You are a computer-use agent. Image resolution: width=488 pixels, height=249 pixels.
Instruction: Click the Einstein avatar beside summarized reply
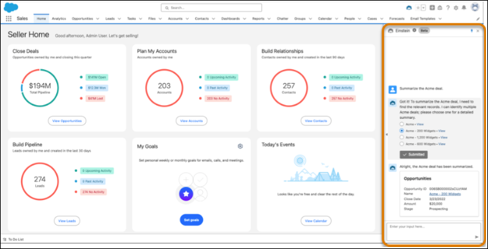click(x=393, y=168)
